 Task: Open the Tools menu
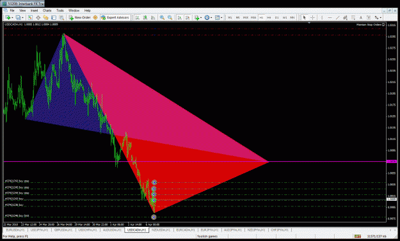click(x=60, y=10)
